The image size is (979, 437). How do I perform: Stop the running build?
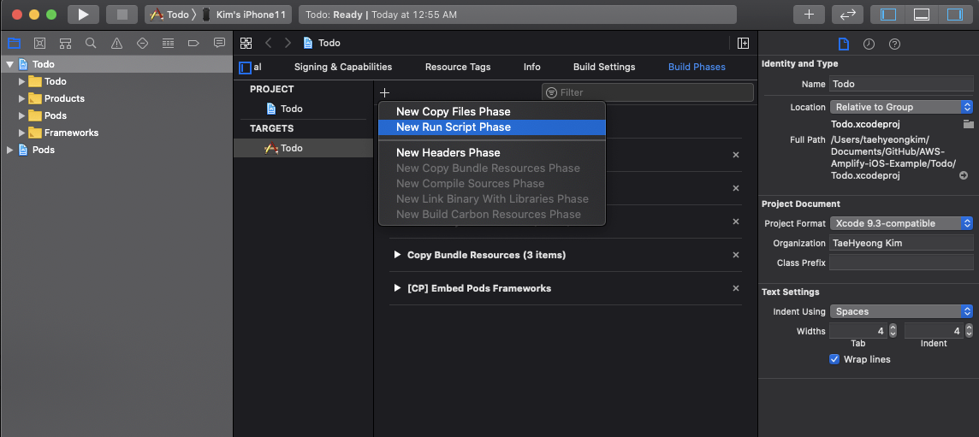pos(122,15)
